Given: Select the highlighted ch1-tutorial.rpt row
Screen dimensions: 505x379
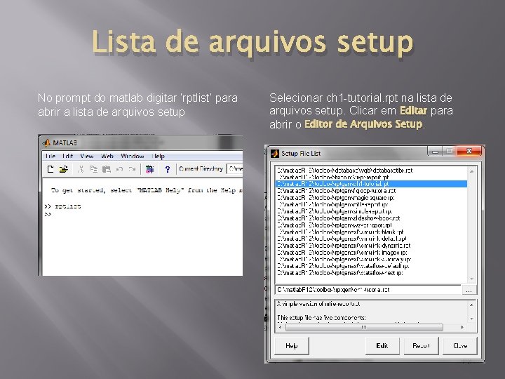Looking at the screenshot, I should coord(371,184).
